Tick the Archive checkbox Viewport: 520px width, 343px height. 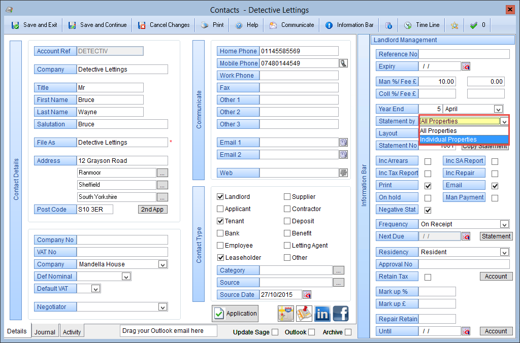(x=348, y=332)
